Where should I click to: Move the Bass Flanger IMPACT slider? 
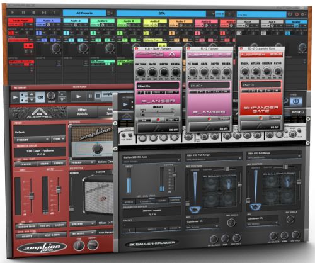click(x=143, y=115)
